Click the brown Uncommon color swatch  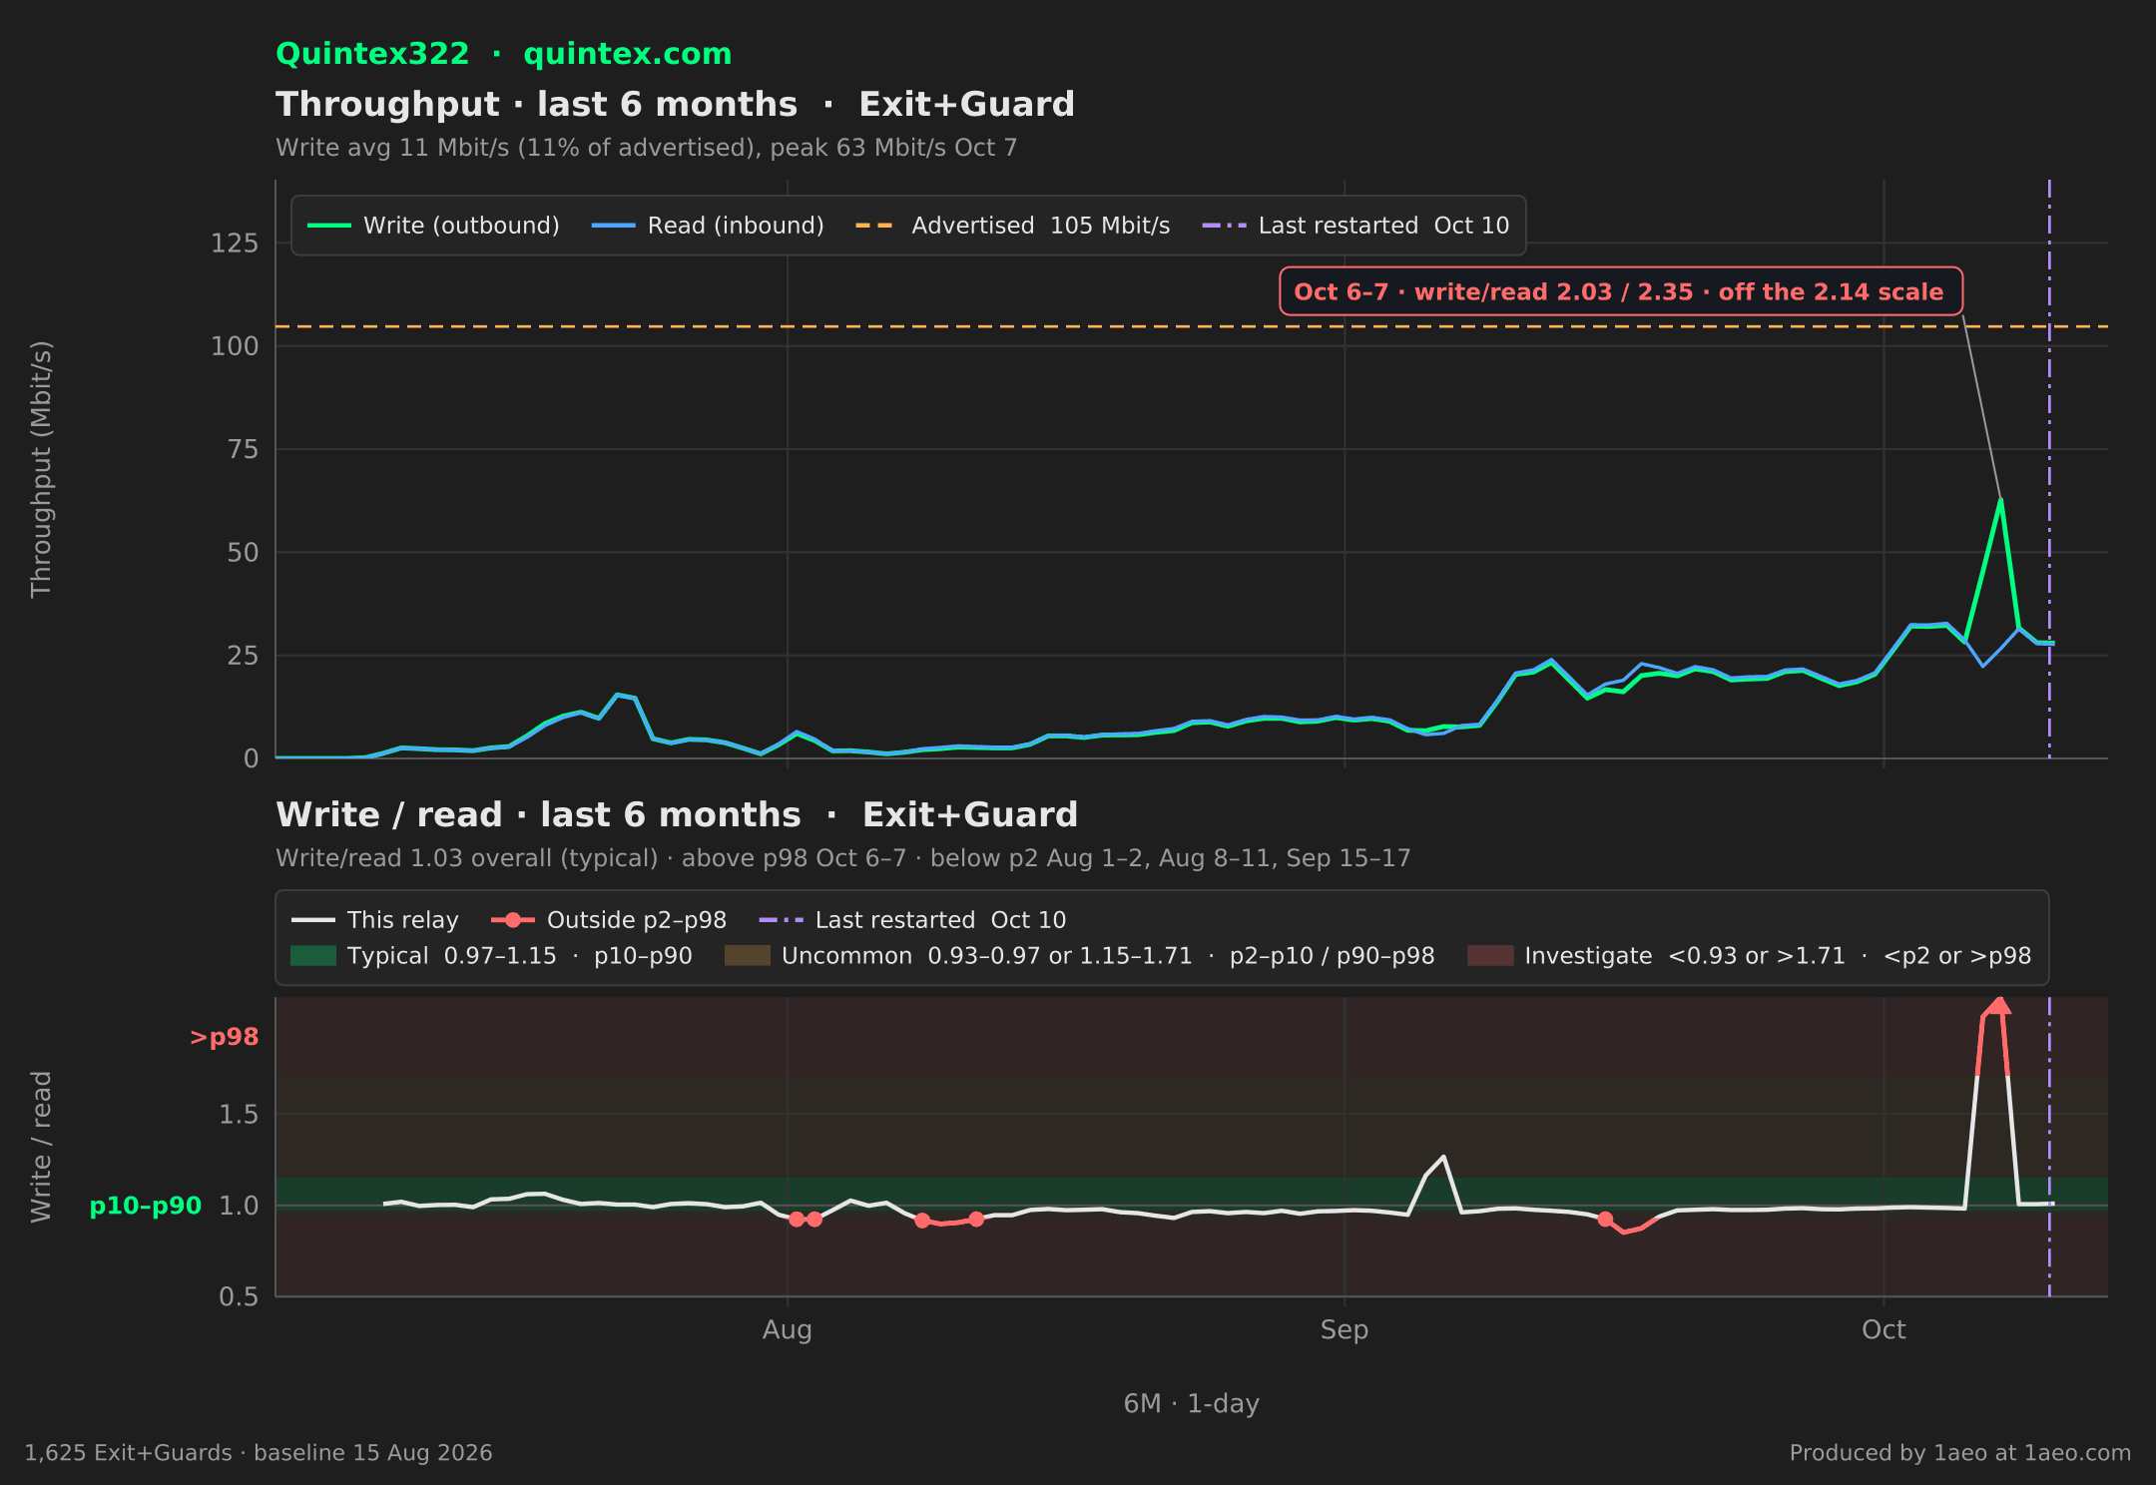pos(748,956)
